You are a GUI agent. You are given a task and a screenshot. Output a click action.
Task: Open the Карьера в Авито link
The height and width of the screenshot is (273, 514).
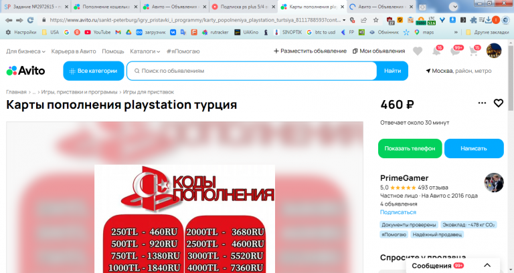point(74,51)
